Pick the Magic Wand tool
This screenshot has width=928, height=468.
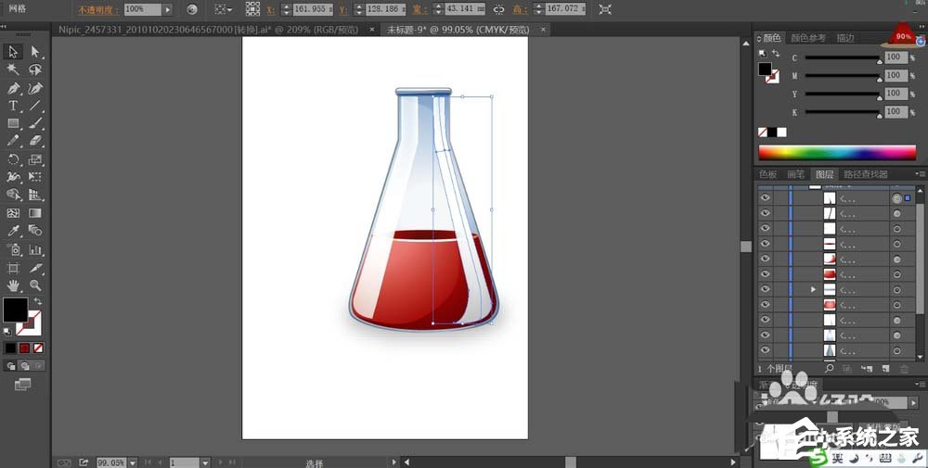tap(13, 70)
